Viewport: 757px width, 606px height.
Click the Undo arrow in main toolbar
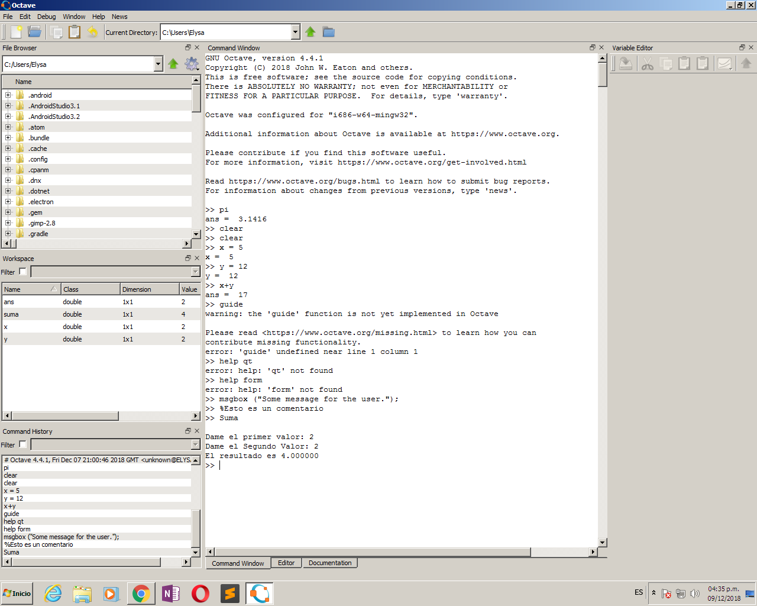click(x=93, y=32)
